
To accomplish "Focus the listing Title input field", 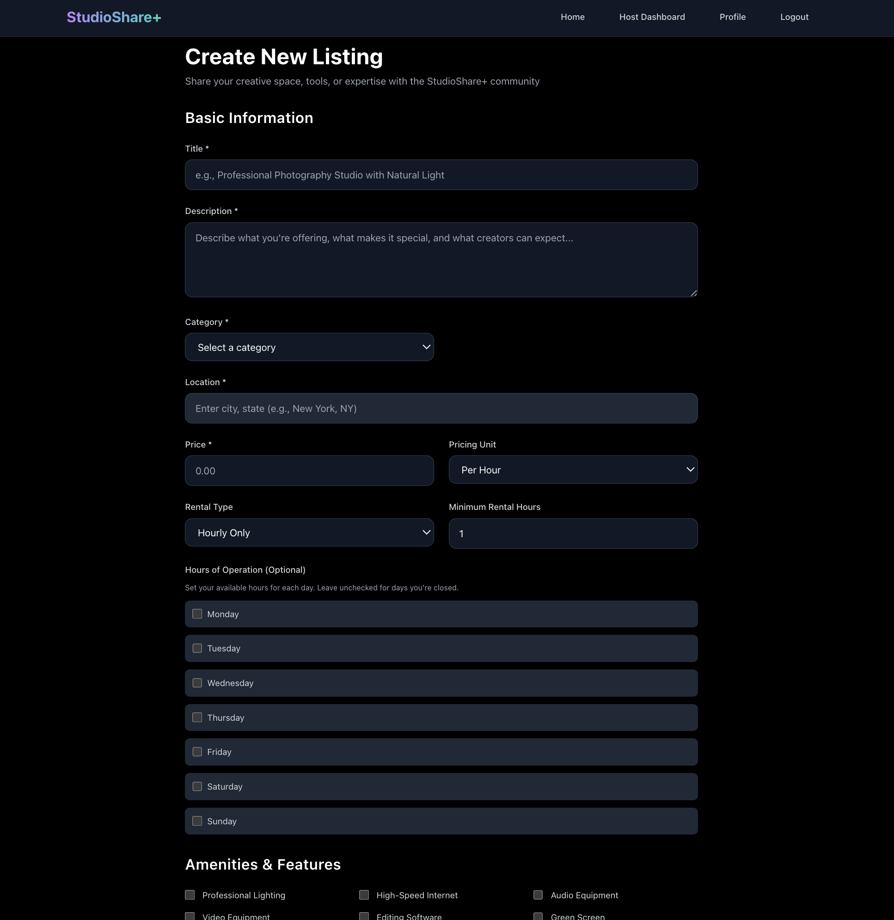I will click(441, 175).
